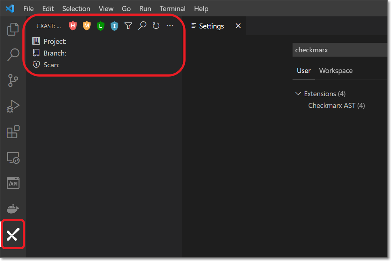Open the Docker view in activity bar

click(13, 209)
